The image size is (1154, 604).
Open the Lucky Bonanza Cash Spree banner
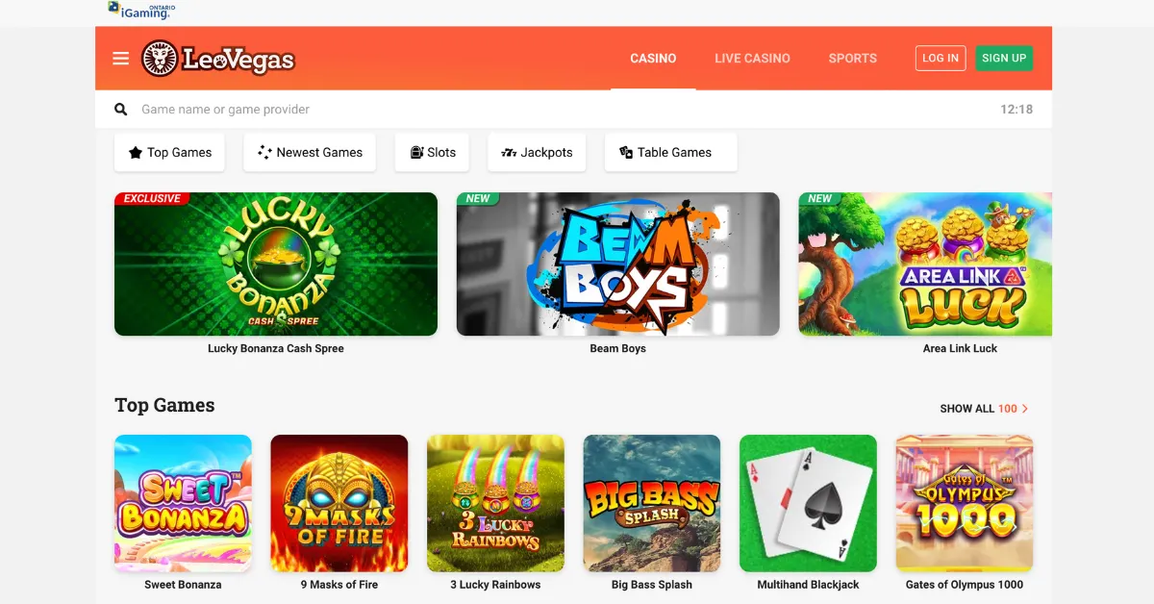(276, 264)
